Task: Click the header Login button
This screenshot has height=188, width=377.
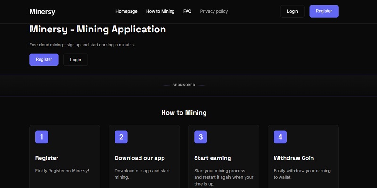Action: pyautogui.click(x=292, y=11)
